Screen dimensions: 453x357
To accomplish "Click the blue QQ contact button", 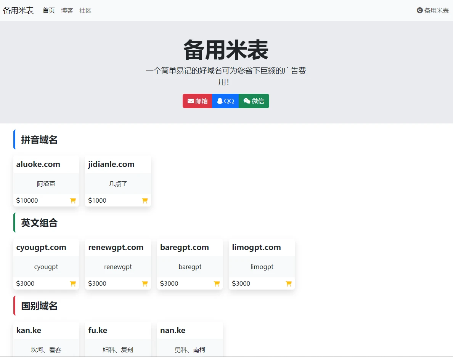I will pyautogui.click(x=225, y=101).
